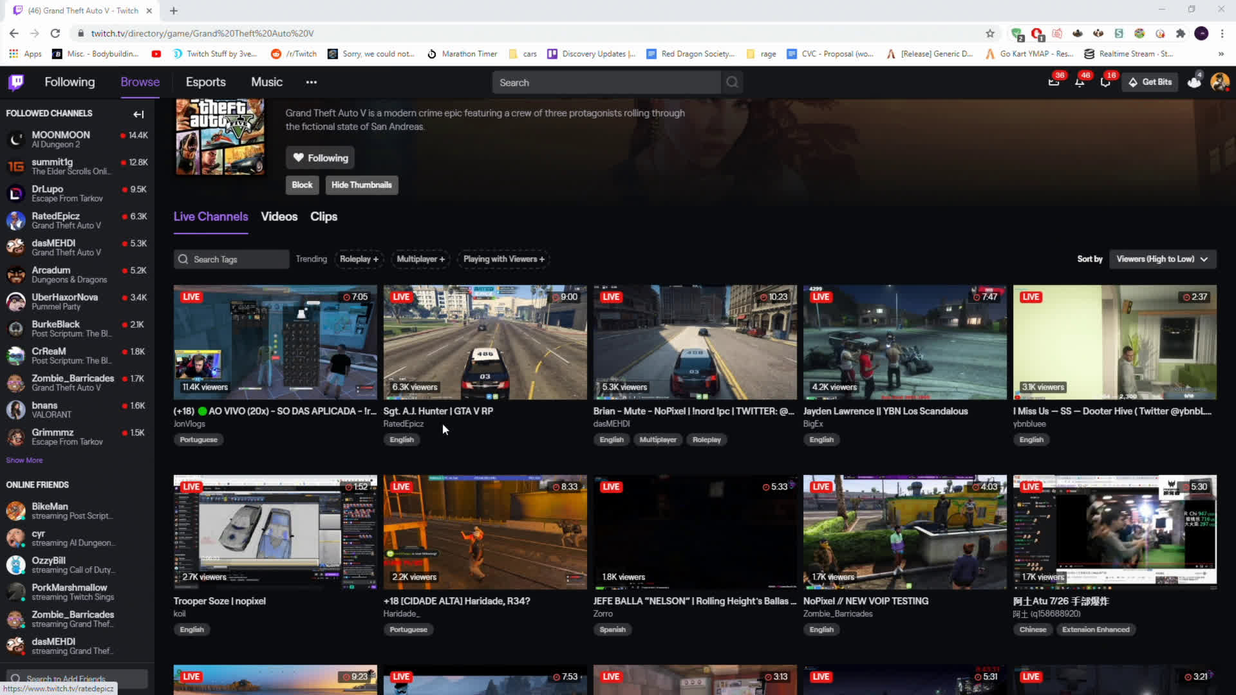Screen dimensions: 1236x695
Task: Show more bookmarks with chevron overflow
Action: [x=1221, y=54]
